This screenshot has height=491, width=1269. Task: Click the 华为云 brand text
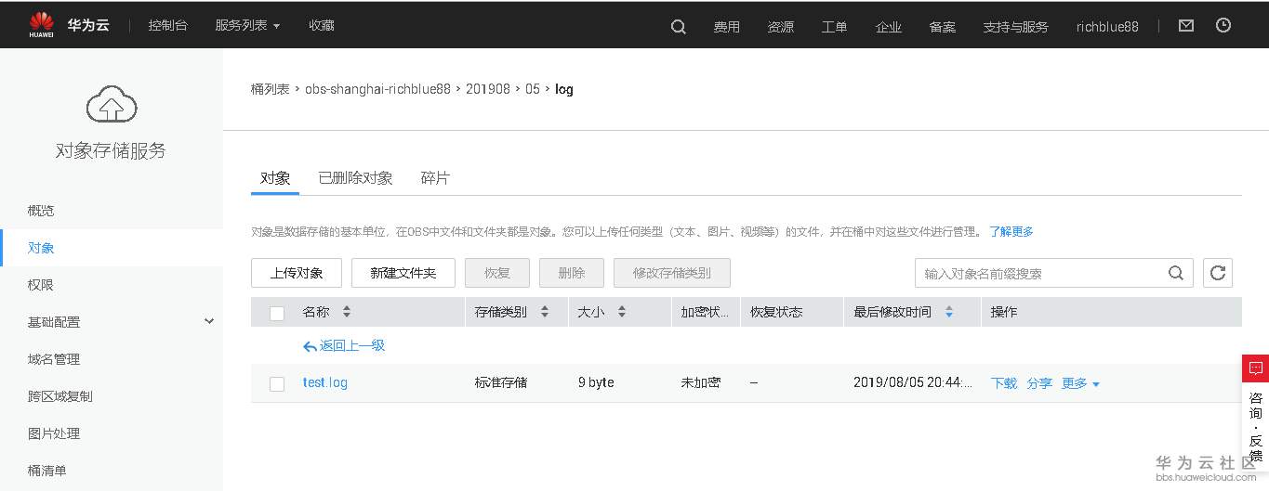[88, 26]
